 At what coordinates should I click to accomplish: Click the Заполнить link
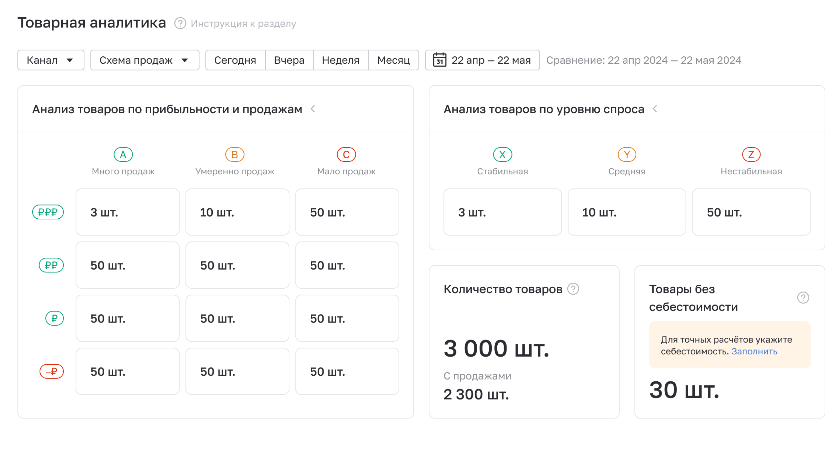pos(754,351)
